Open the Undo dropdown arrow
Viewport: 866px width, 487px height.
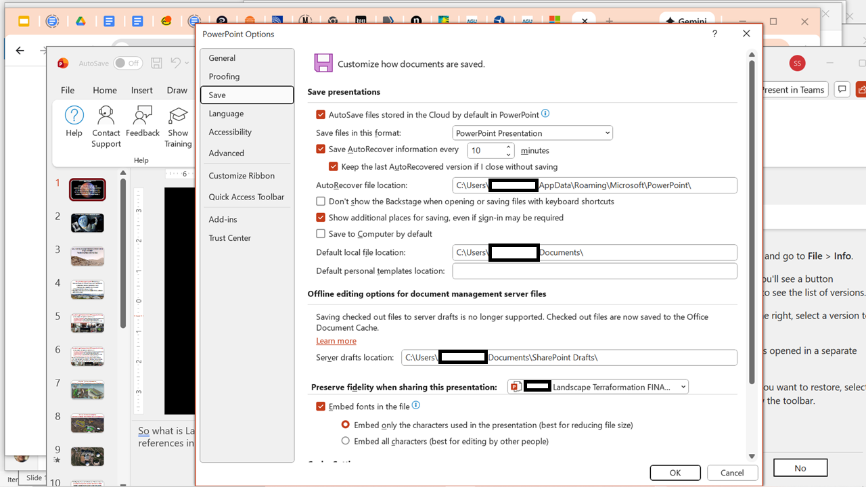click(187, 63)
